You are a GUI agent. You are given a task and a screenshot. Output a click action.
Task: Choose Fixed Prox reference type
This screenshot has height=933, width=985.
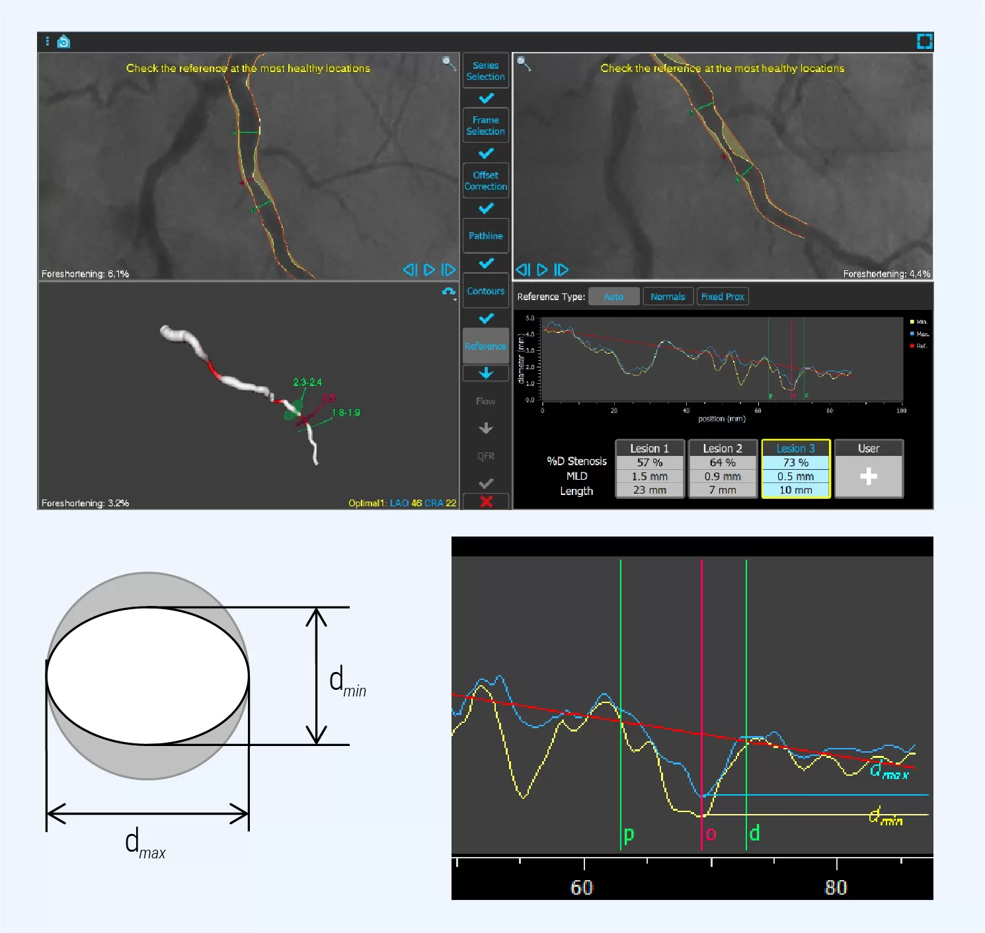723,297
